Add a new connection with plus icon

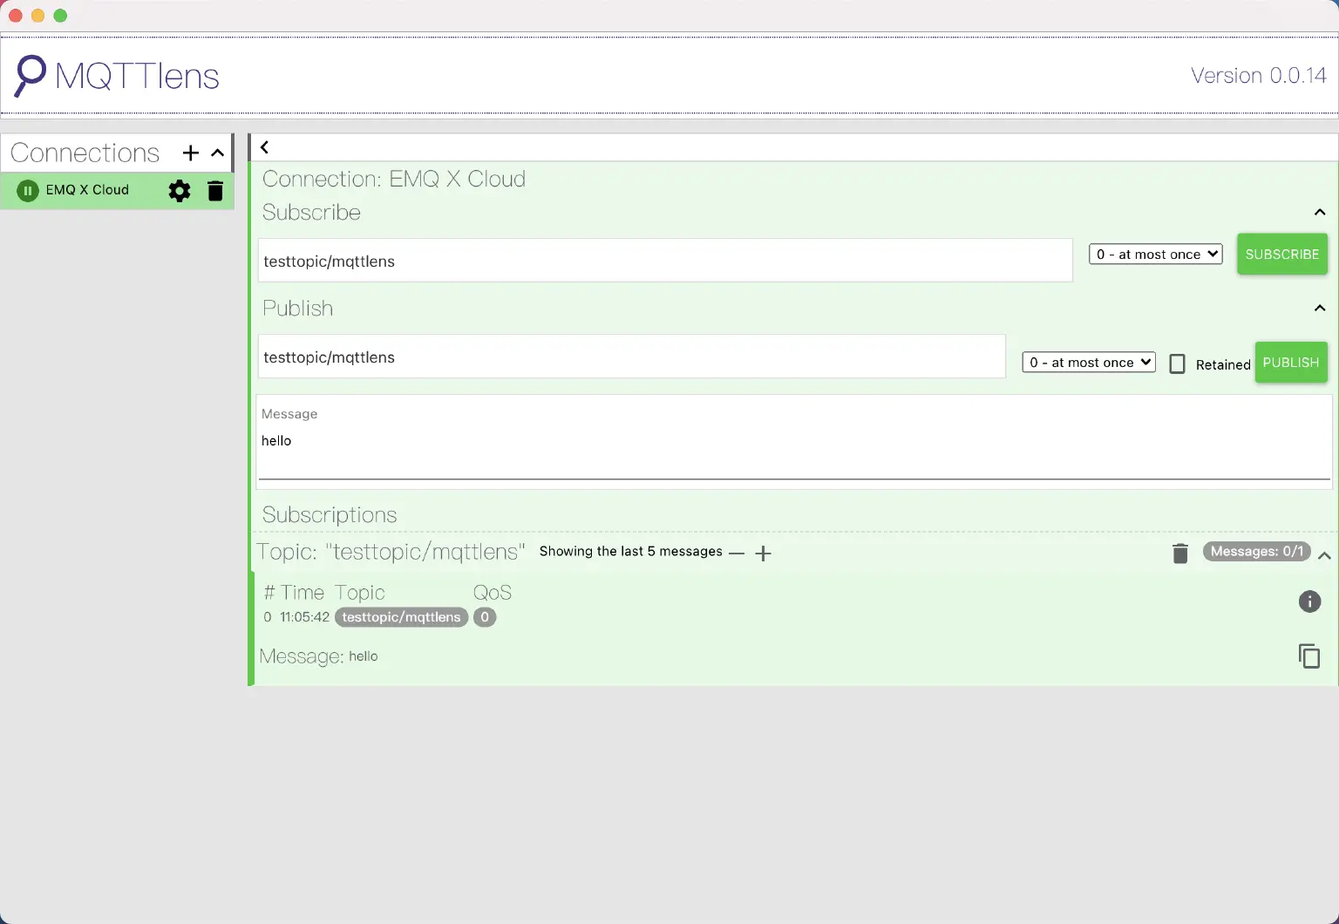190,153
